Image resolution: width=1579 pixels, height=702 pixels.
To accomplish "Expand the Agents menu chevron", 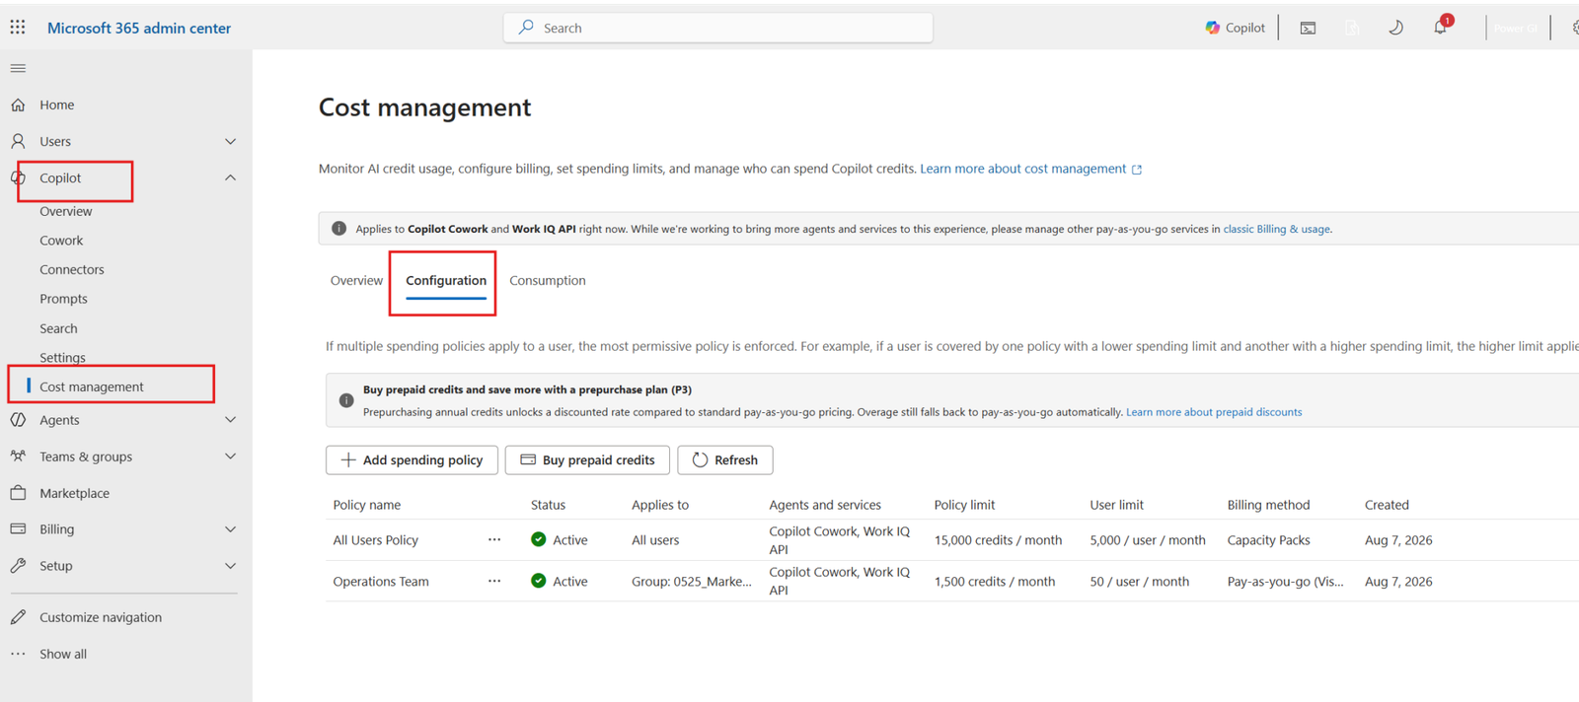I will pos(230,420).
